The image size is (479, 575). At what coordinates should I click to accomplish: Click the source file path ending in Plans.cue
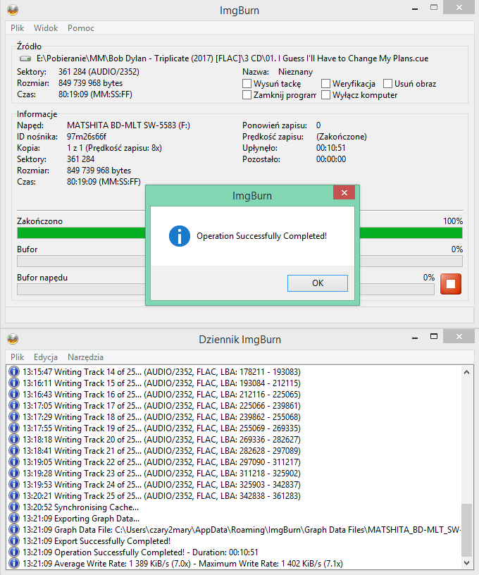coord(232,58)
